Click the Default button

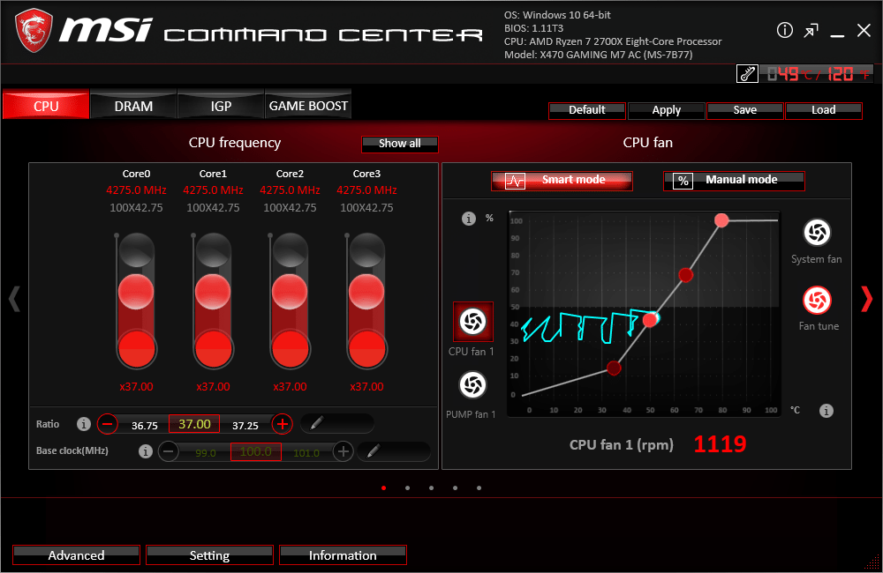[587, 110]
